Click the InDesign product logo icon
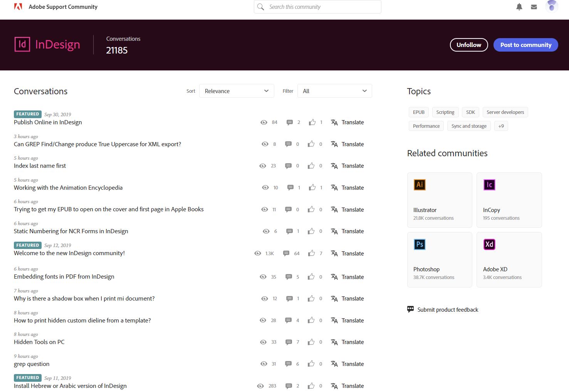Screen dimensions: 569x391 [x=22, y=44]
